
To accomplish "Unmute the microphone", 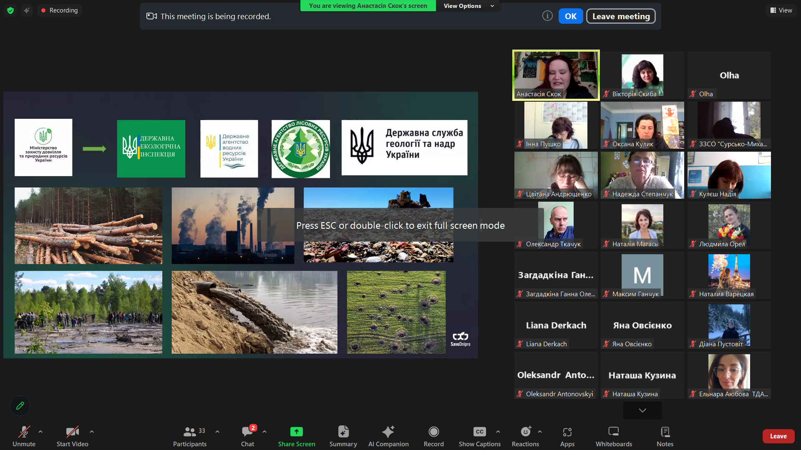I will coord(24,432).
